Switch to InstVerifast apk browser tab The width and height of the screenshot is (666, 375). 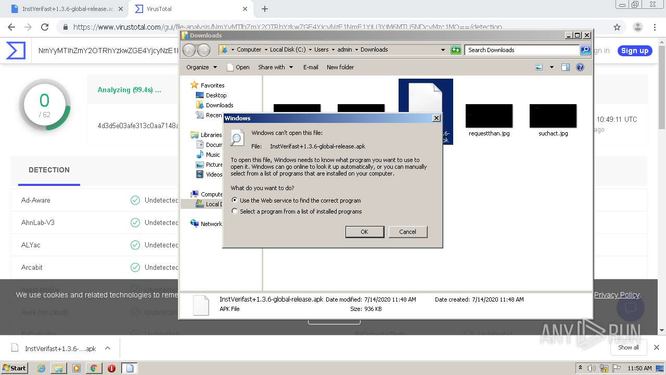tap(67, 9)
